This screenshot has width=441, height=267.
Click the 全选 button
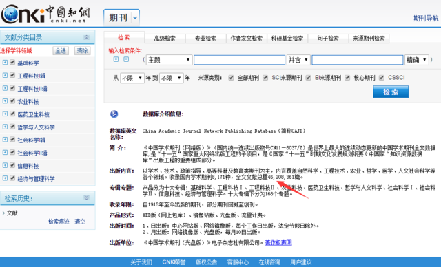(x=61, y=51)
